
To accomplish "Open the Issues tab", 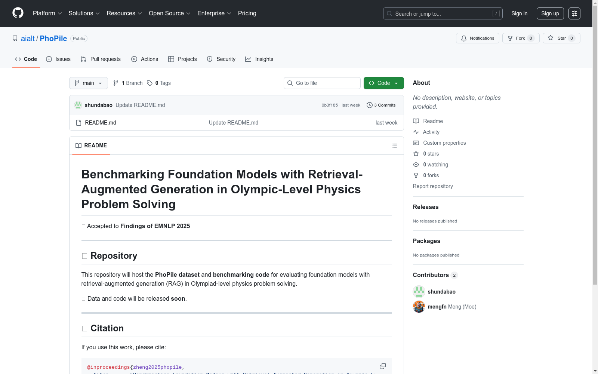I will point(58,59).
